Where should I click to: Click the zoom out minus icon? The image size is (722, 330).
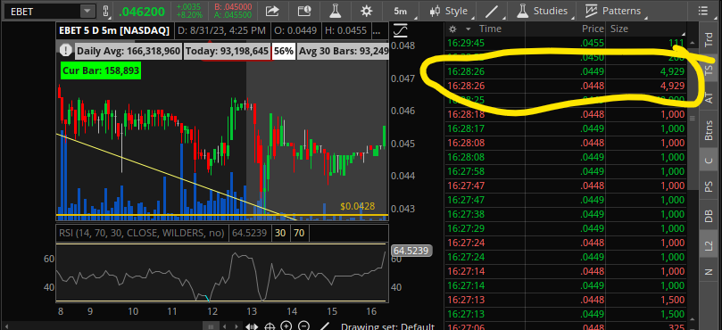(303, 326)
